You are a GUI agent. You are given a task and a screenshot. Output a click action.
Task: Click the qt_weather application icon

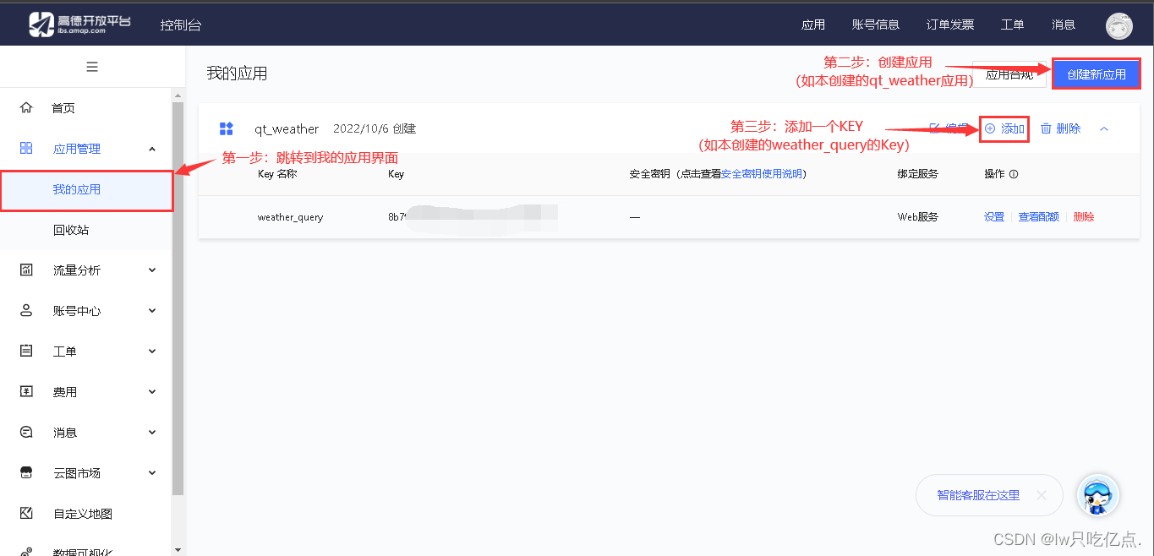tap(226, 128)
